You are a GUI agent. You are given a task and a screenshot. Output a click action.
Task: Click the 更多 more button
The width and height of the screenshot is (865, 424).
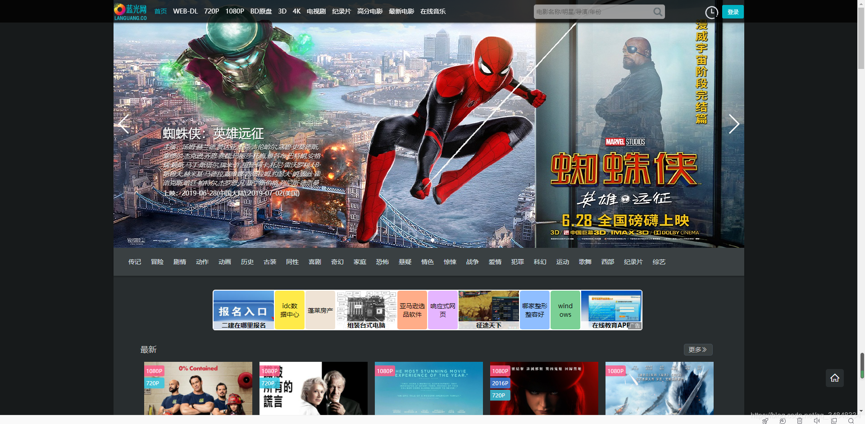click(x=698, y=350)
